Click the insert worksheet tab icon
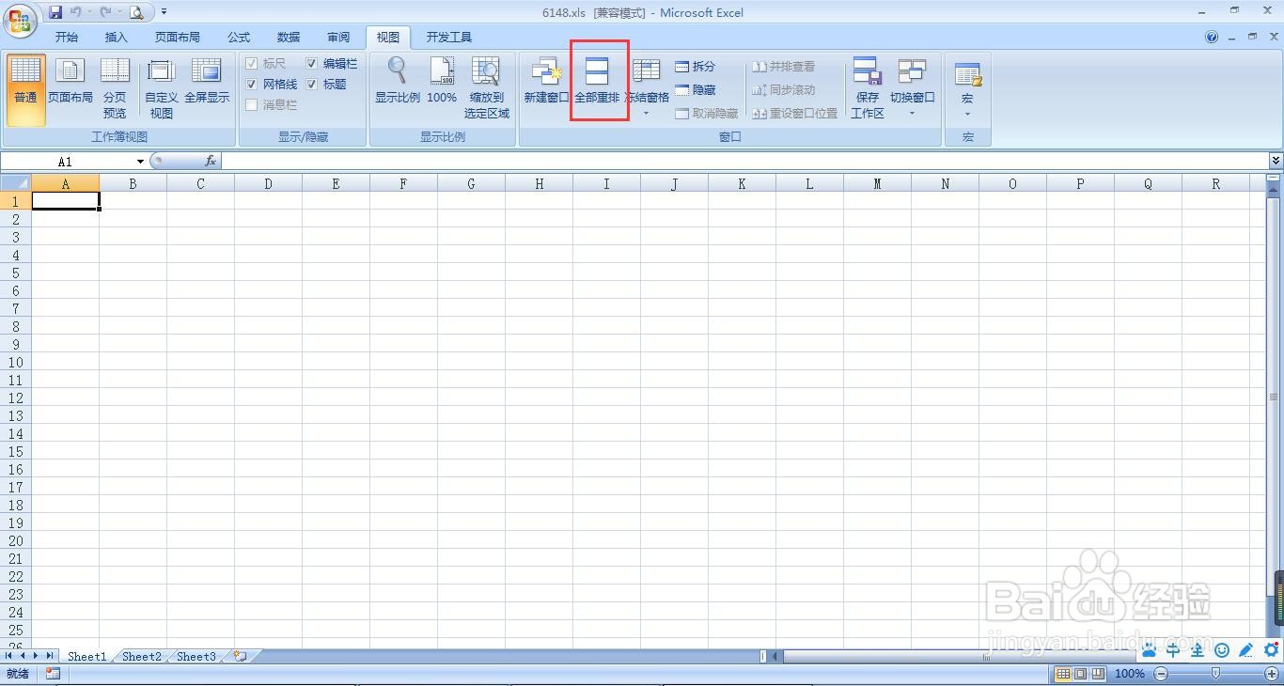The image size is (1284, 686). 241,657
